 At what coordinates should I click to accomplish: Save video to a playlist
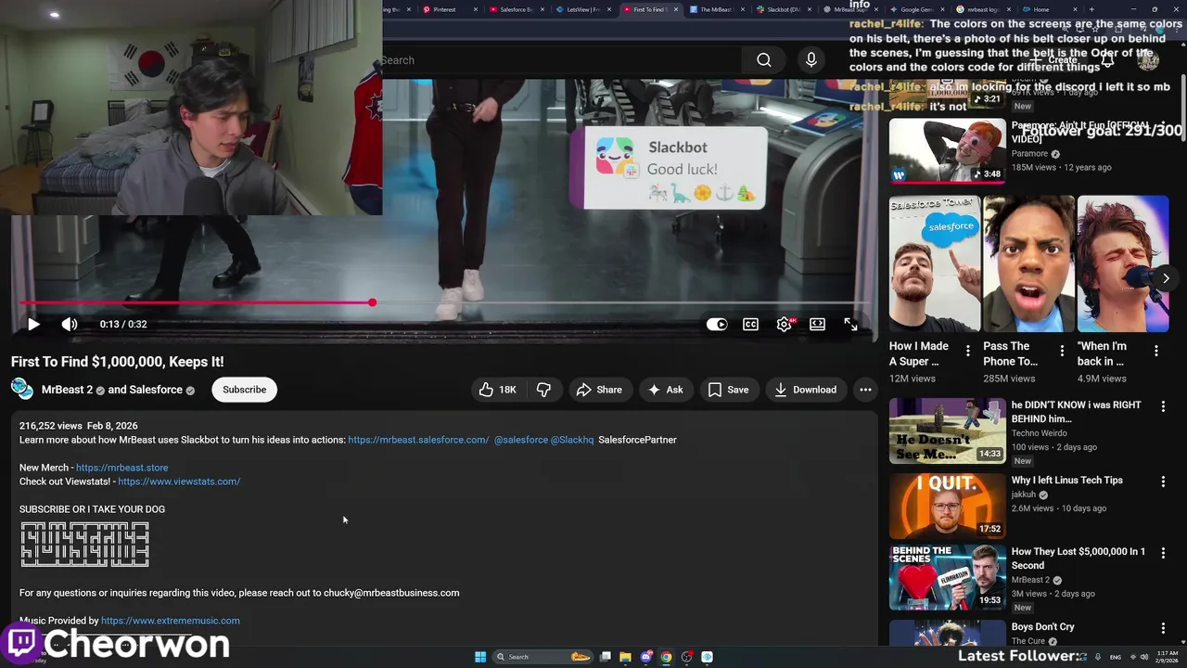click(728, 390)
